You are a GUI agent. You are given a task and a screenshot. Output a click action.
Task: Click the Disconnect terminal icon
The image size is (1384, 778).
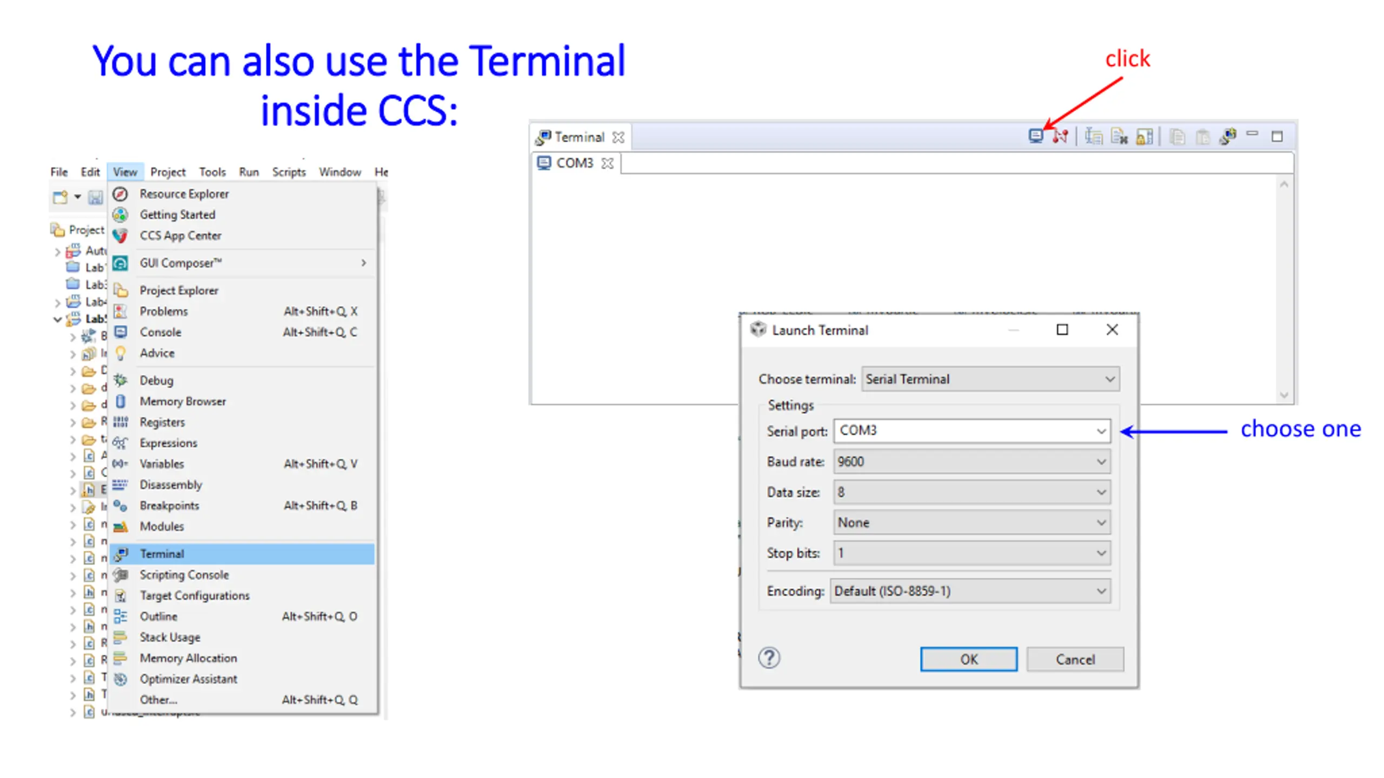(x=1060, y=136)
